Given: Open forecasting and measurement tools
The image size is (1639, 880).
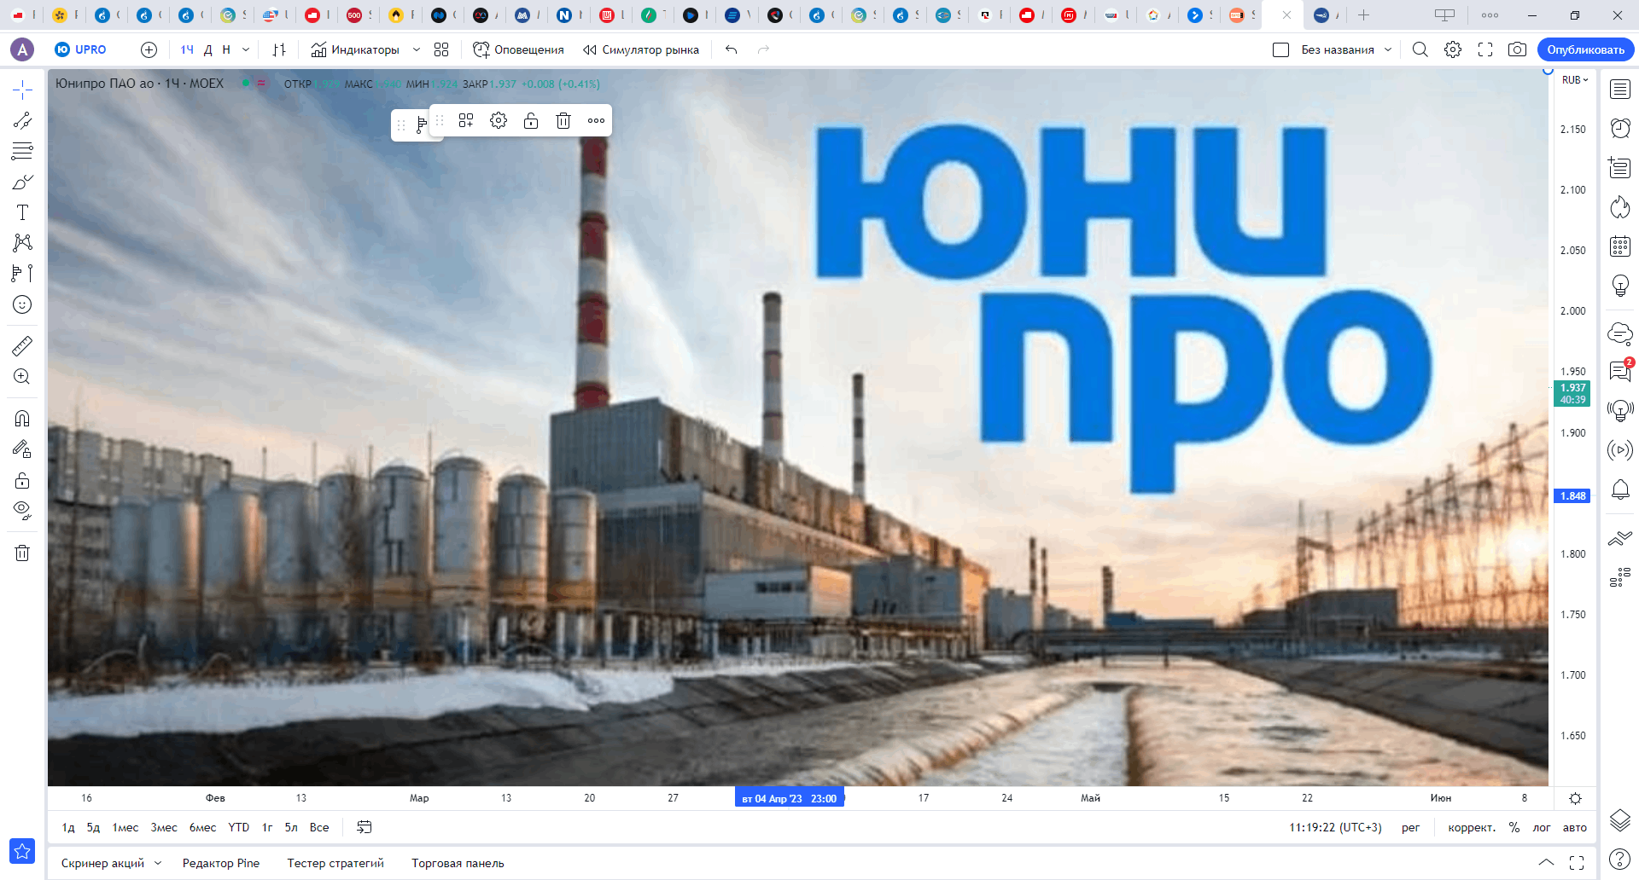Looking at the screenshot, I should tap(22, 274).
